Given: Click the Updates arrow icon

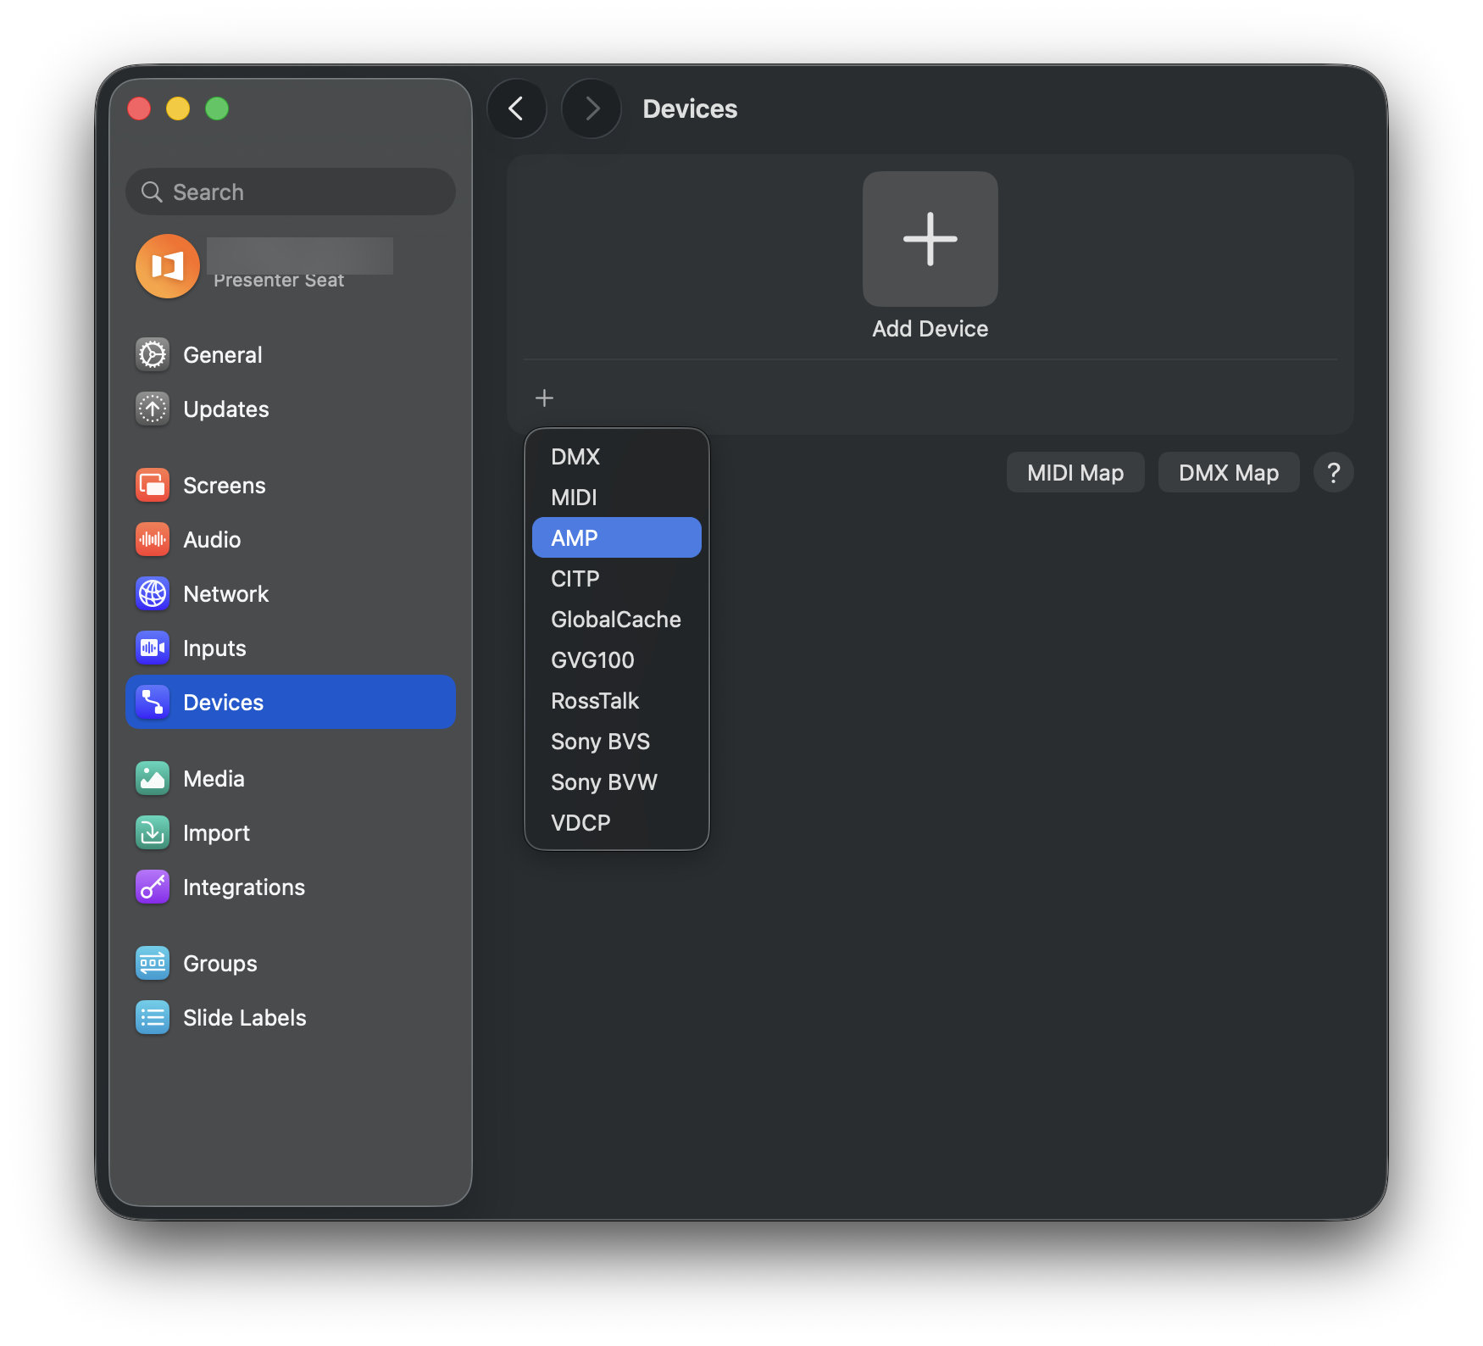Looking at the screenshot, I should coord(153,409).
